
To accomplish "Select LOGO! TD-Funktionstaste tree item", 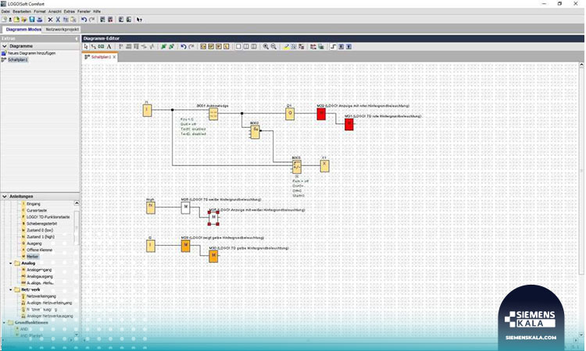I will tap(48, 217).
